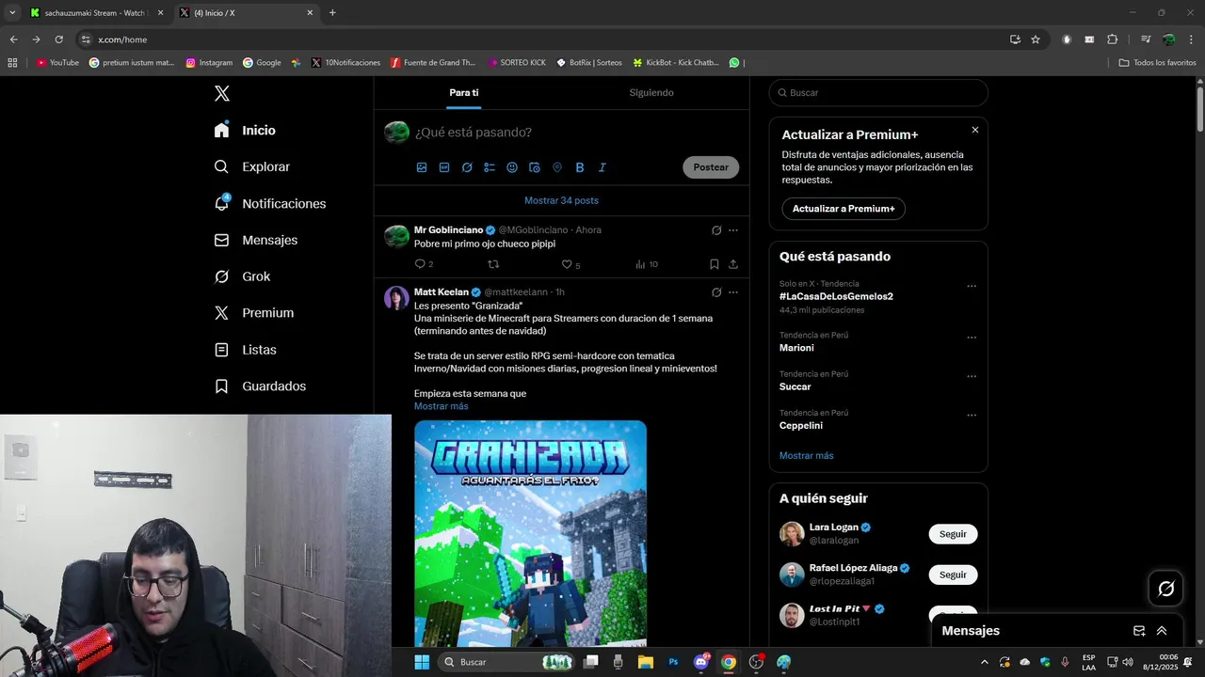Open Chrome extensions puzzle icon
Screen dimensions: 1205x677
point(1112,39)
